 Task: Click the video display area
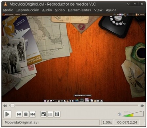[x=73, y=58]
